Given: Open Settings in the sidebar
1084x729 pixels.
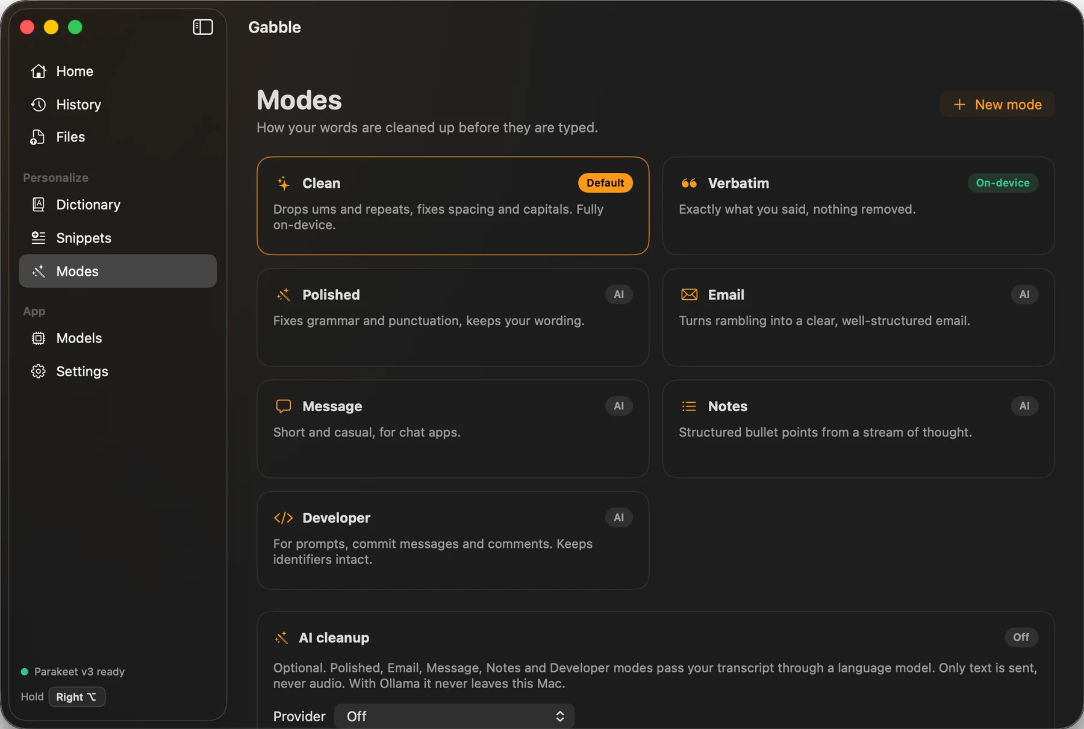Looking at the screenshot, I should coord(117,371).
